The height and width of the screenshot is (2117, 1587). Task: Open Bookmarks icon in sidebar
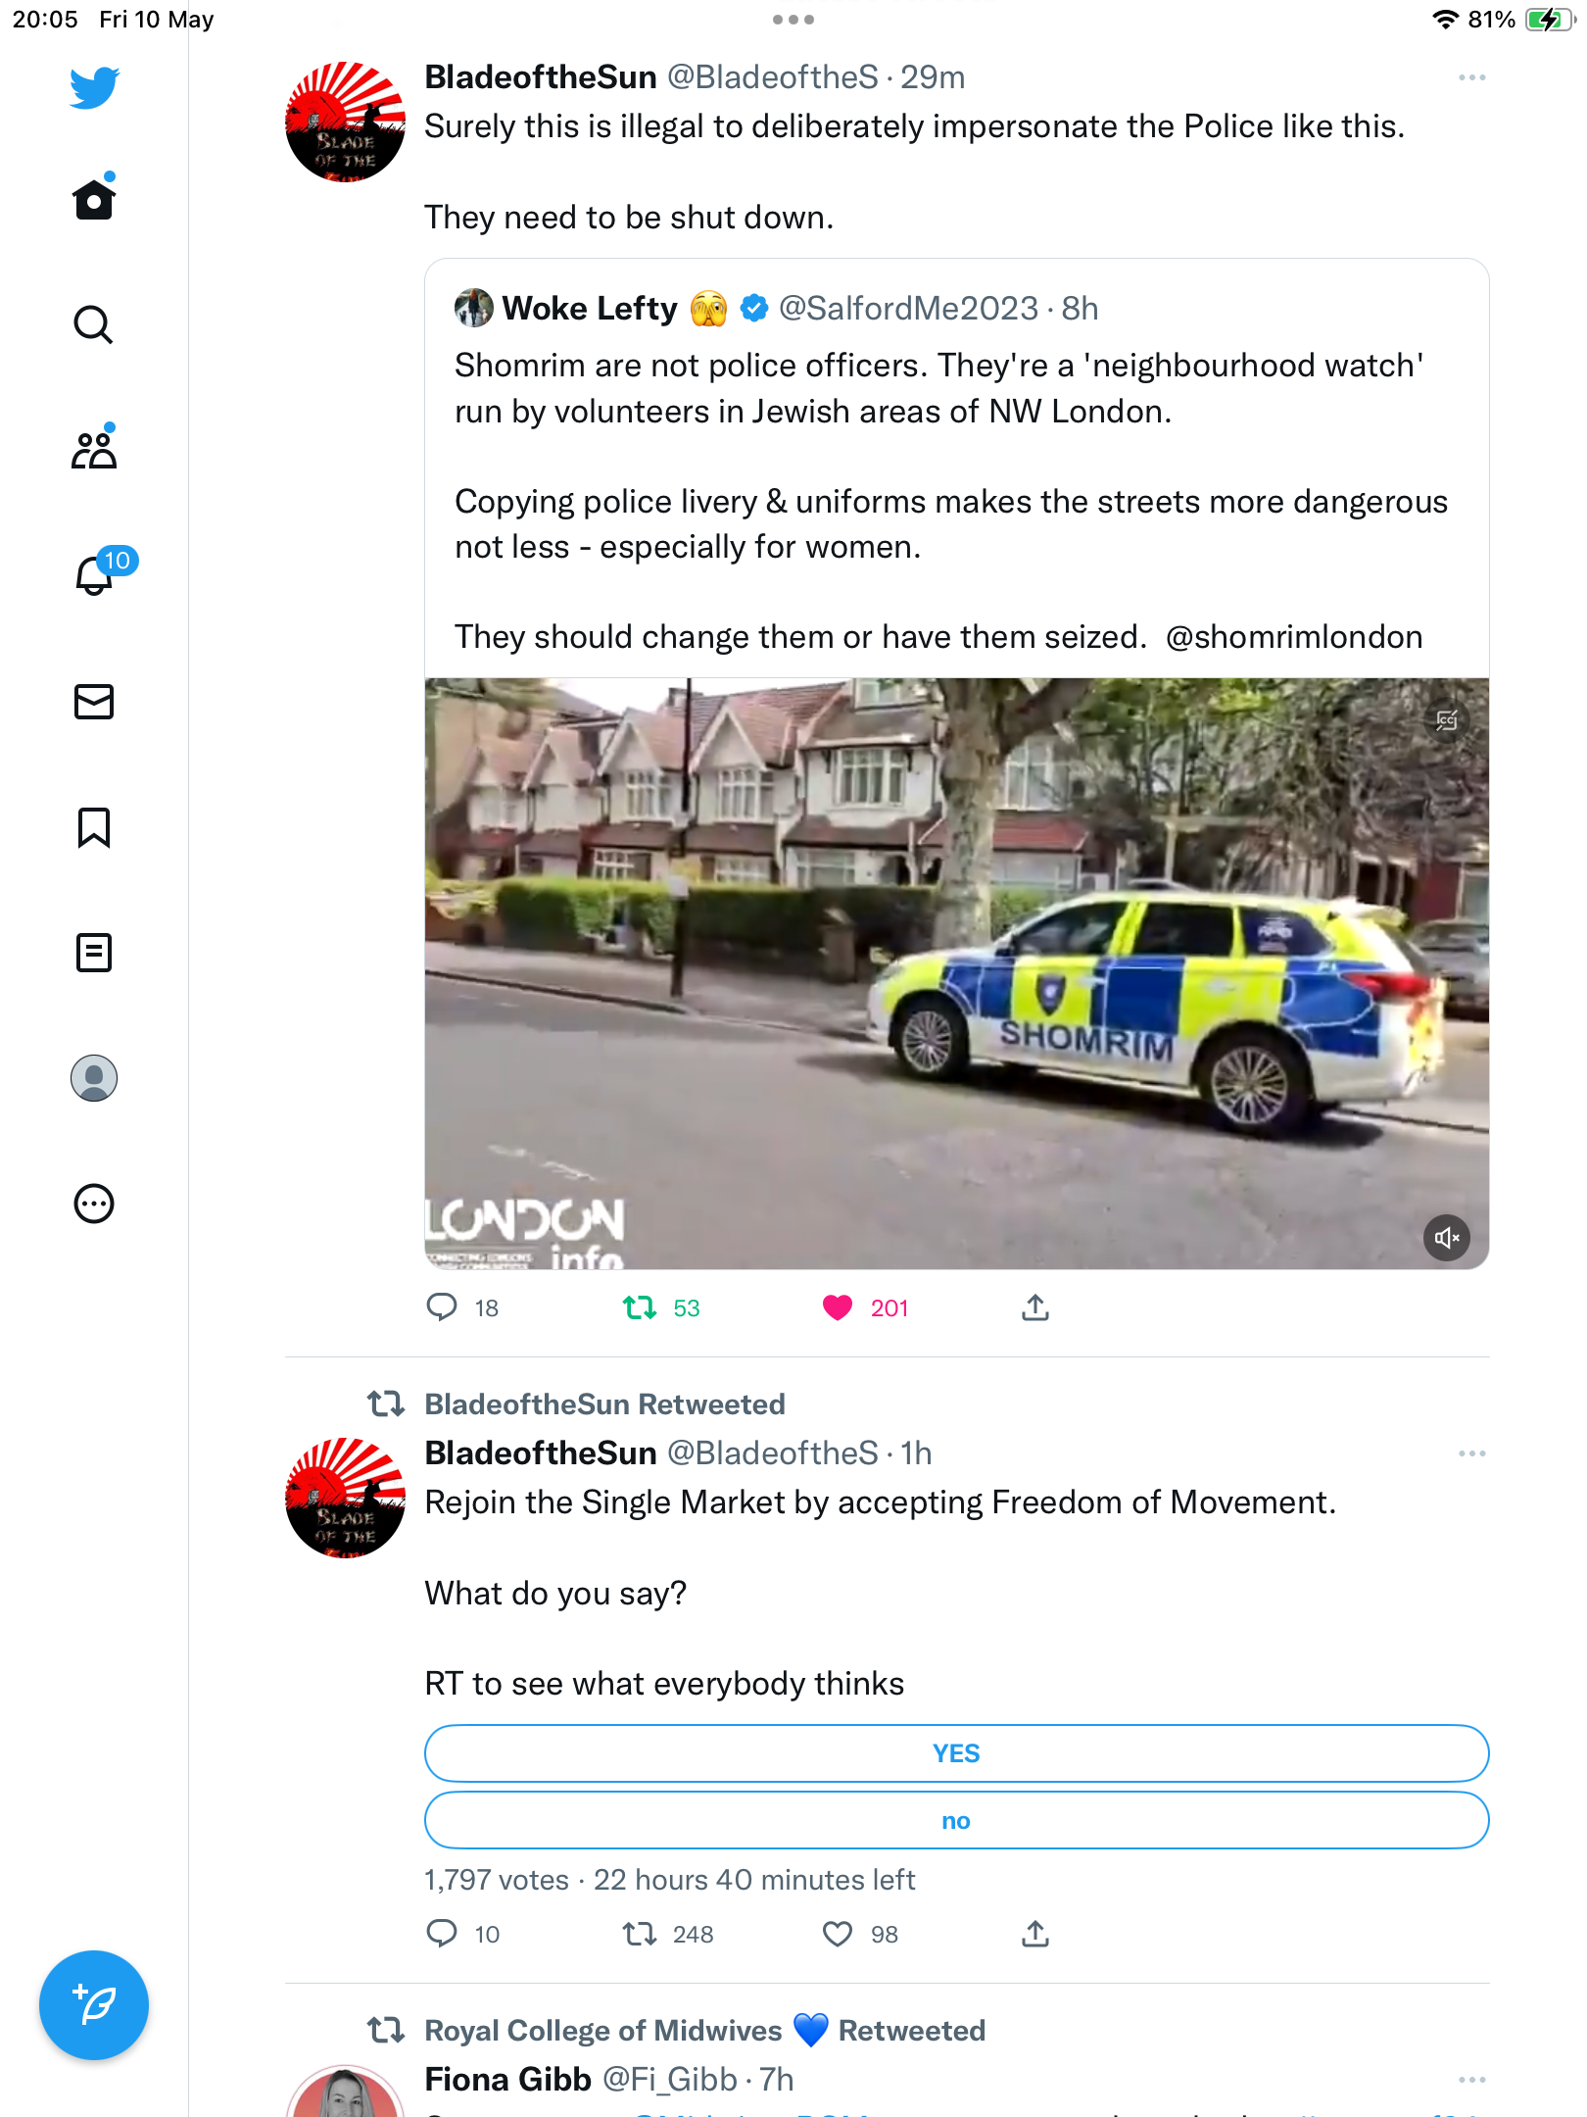point(94,827)
